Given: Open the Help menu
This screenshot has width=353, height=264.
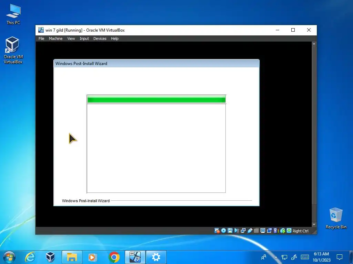Looking at the screenshot, I should [114, 38].
